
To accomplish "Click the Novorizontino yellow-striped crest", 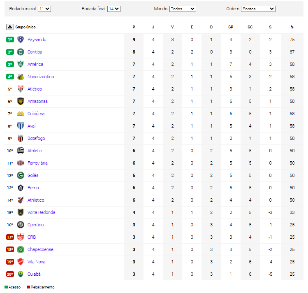I will tap(21, 77).
